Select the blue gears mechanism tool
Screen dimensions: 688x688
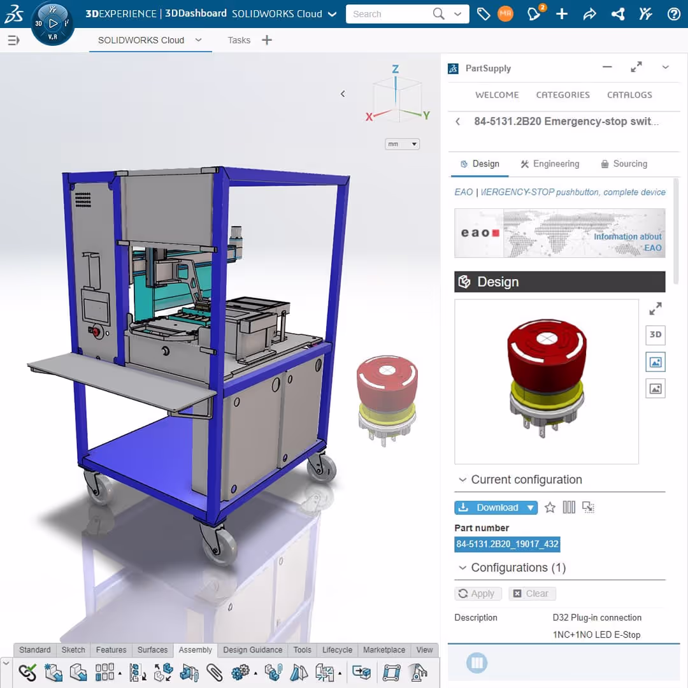click(x=240, y=672)
